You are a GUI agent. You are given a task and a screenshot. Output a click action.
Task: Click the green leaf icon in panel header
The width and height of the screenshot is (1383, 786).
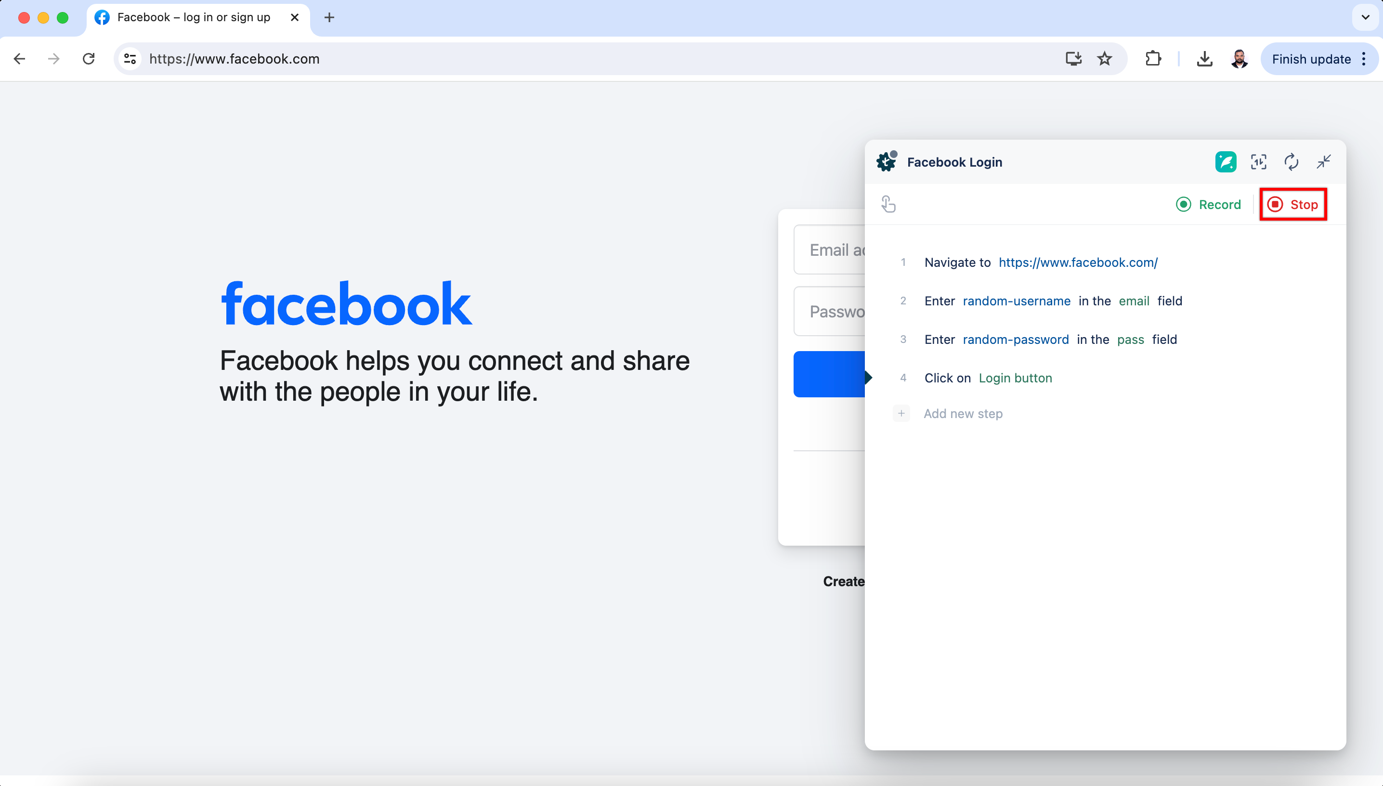[x=1226, y=162]
